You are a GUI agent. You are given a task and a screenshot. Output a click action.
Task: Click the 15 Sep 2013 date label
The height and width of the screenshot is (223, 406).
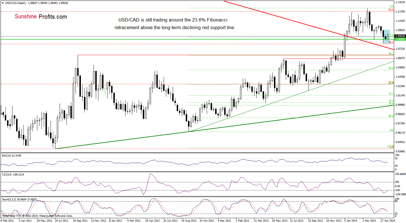click(316, 220)
